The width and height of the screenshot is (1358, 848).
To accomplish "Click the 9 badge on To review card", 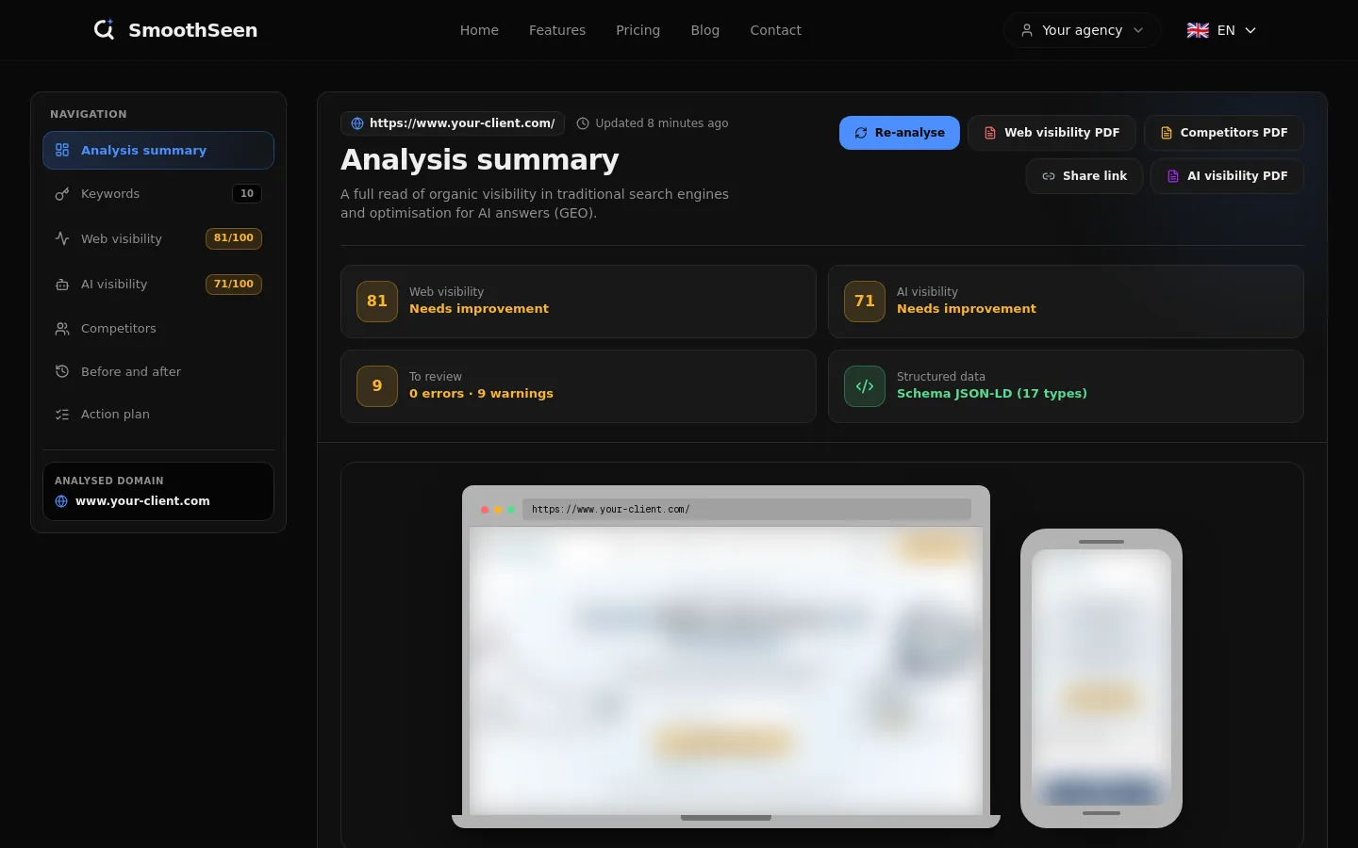I will (x=377, y=386).
